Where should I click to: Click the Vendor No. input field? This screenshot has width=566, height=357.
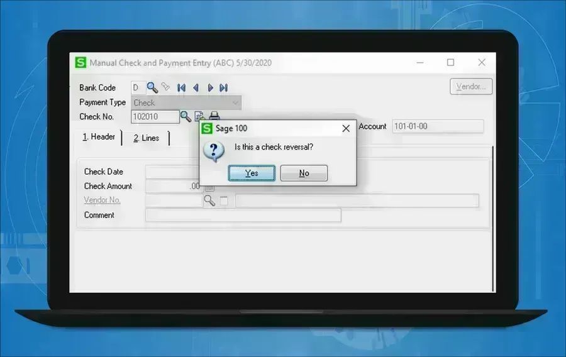(x=174, y=200)
